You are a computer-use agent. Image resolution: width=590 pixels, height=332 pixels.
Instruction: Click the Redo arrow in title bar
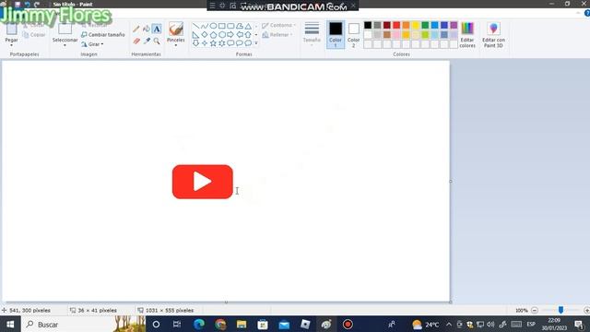coord(37,4)
